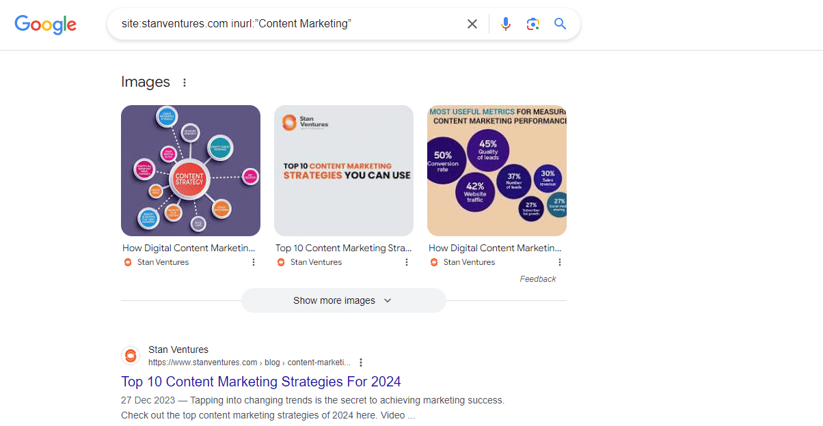823x426 pixels.
Task: Click the Images section heading
Action: [x=146, y=82]
